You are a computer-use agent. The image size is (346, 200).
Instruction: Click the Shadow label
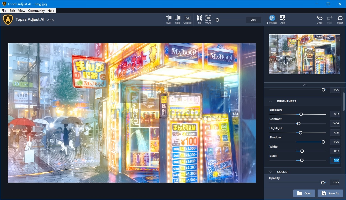pos(275,137)
